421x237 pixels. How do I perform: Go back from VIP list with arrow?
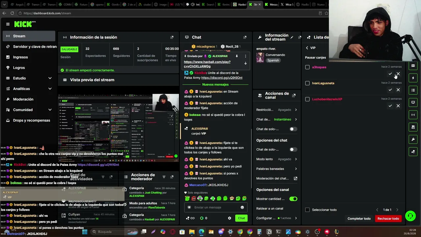[x=307, y=48]
